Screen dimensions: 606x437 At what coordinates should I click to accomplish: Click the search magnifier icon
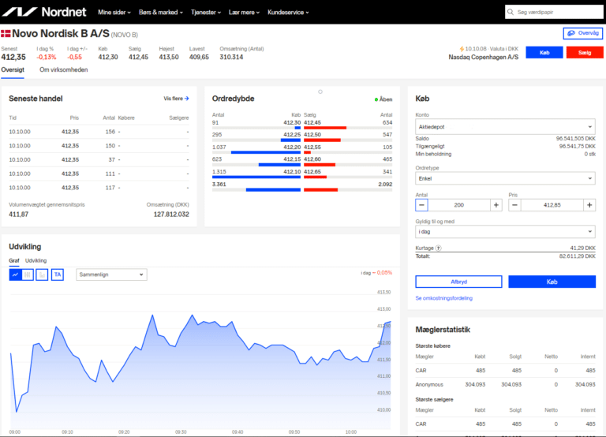pos(511,13)
